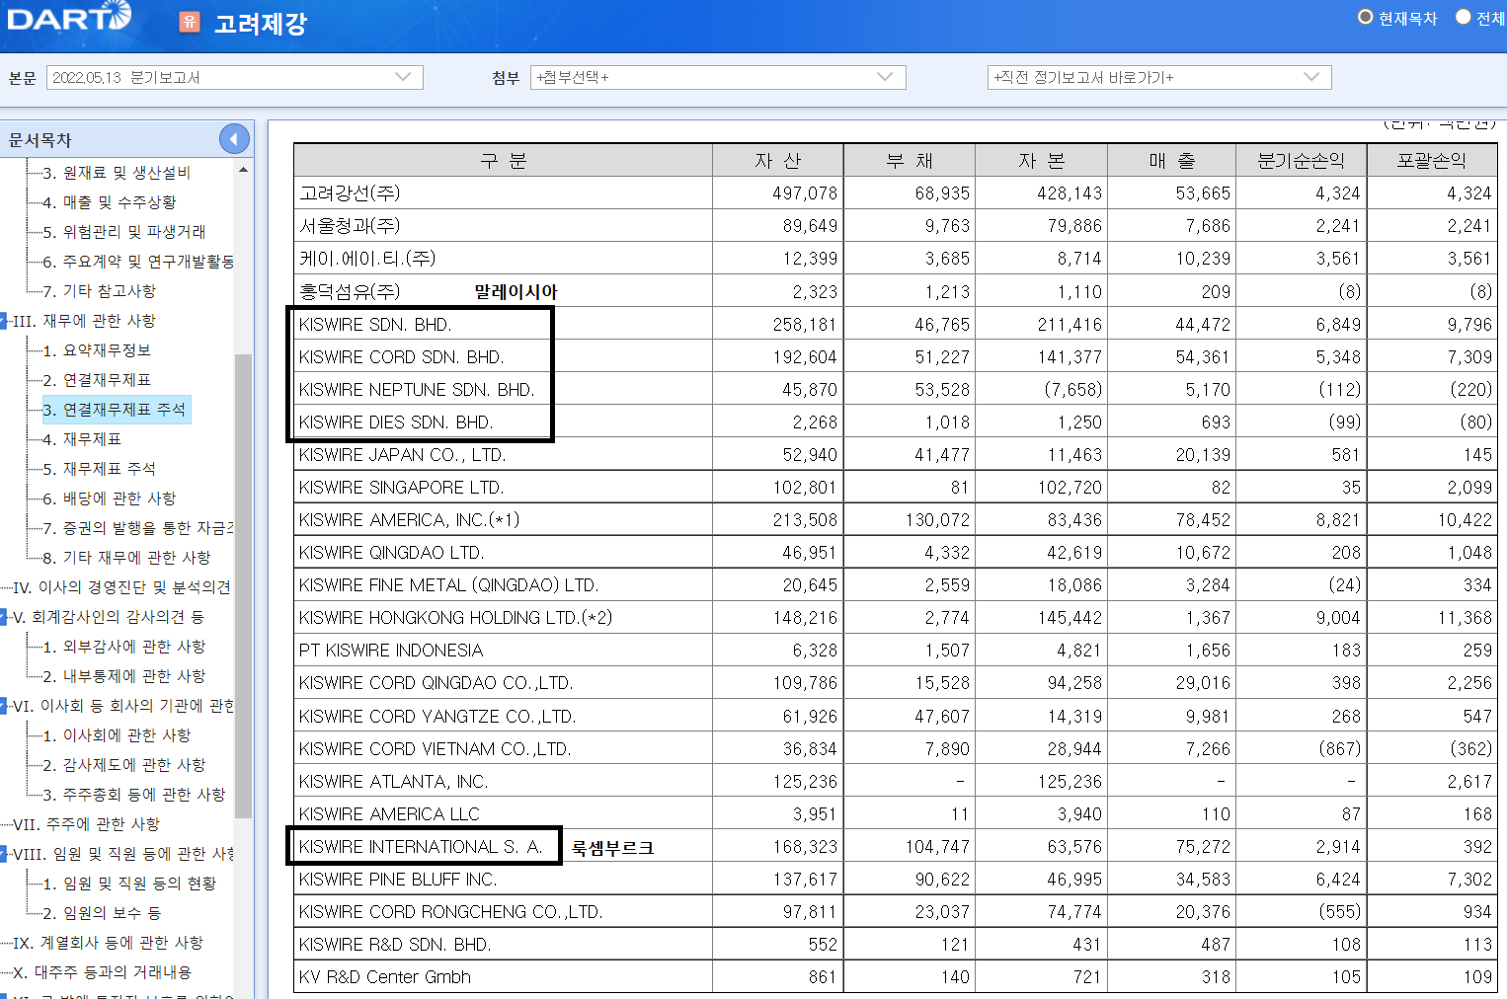Click KISWIRE INTERNATIONAL S. A. row name
Viewport: 1507px width, 999px height.
click(421, 847)
